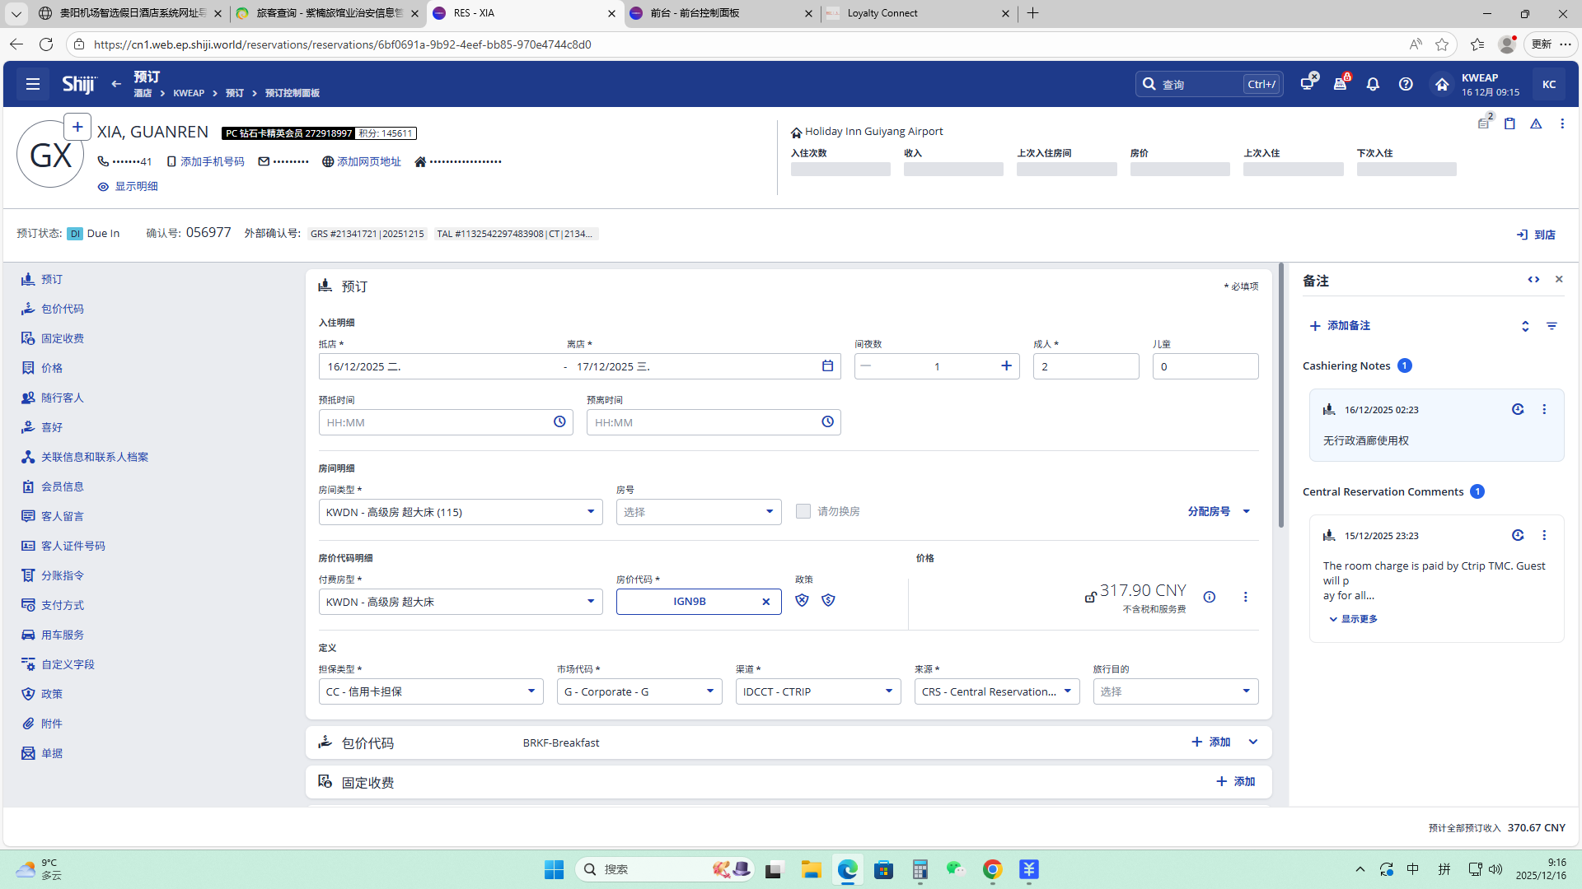
Task: Click the price info icon
Action: pyautogui.click(x=1210, y=597)
